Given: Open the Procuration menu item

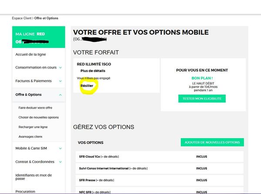Looking at the screenshot, I should click(25, 191).
